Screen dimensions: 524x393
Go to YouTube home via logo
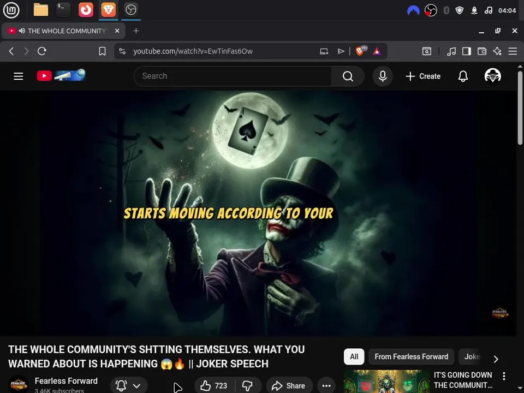61,75
